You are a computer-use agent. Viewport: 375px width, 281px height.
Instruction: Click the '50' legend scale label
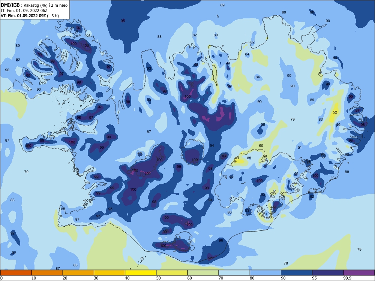pyautogui.click(x=159, y=278)
